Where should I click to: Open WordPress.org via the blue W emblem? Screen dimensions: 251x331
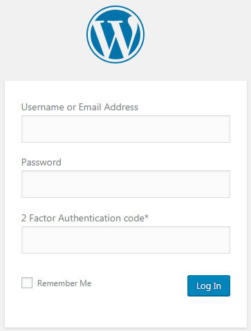coord(115,34)
